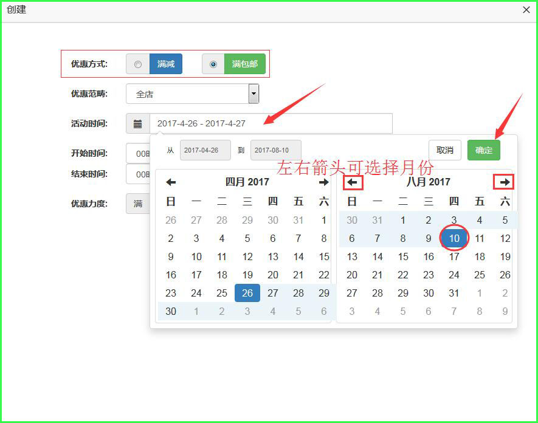The height and width of the screenshot is (423, 538).
Task: Click left arrow on August 2017 calendar
Action: click(353, 182)
